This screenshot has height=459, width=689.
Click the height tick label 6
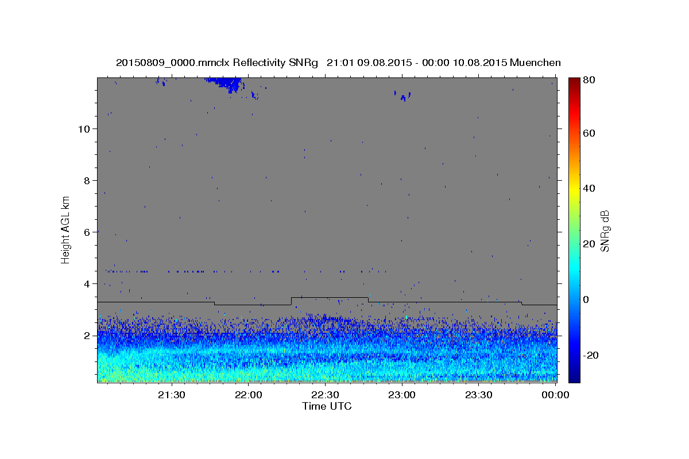pyautogui.click(x=86, y=232)
